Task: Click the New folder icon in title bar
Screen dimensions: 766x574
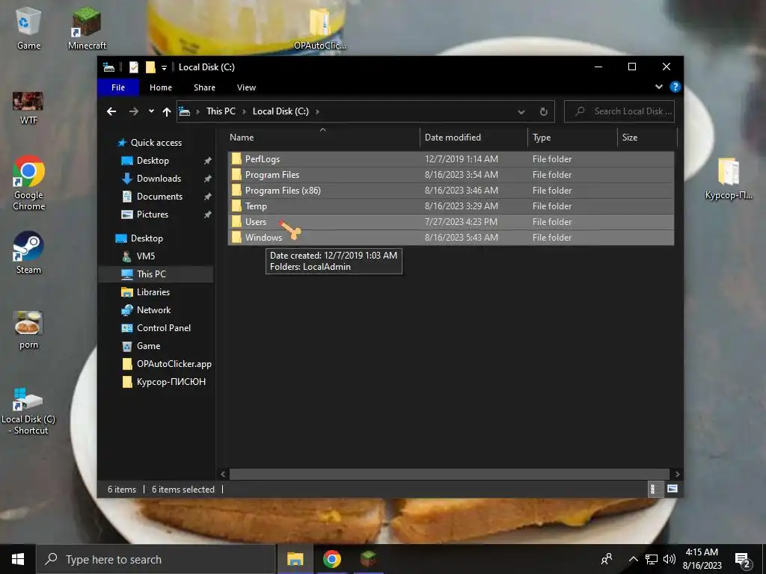Action: [150, 67]
